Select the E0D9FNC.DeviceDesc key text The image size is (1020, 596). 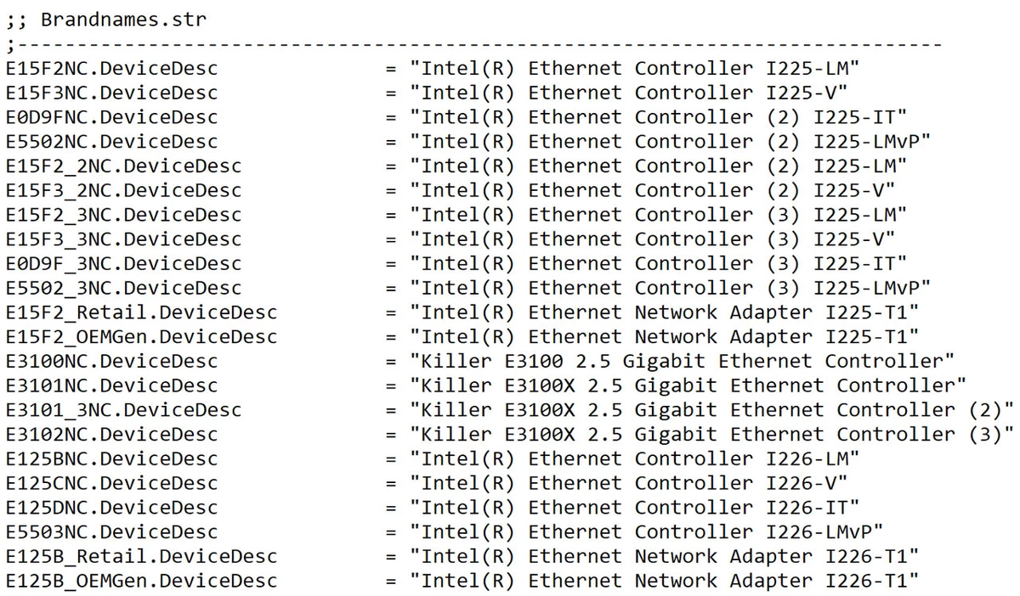(111, 117)
